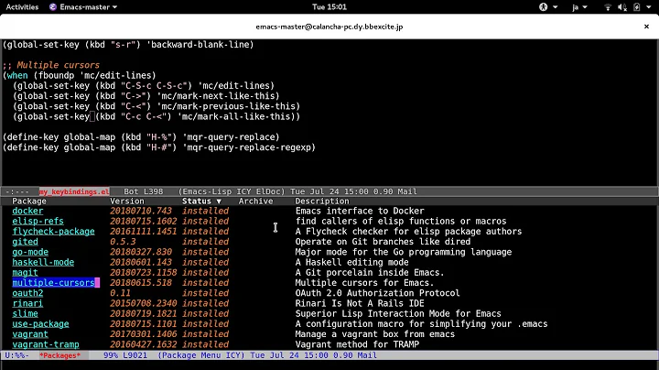
Task: Click version 20180723.1158 of magit
Action: point(144,272)
